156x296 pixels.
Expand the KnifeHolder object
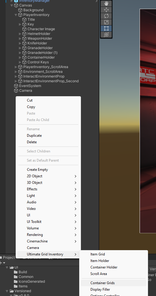20,43
